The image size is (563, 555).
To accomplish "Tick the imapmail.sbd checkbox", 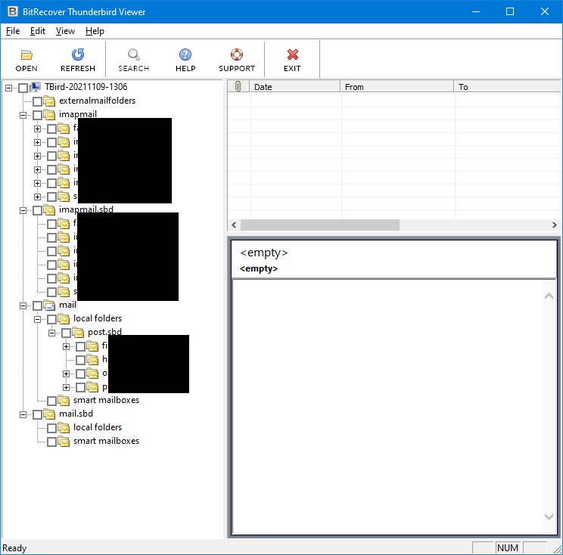I will coord(37,211).
